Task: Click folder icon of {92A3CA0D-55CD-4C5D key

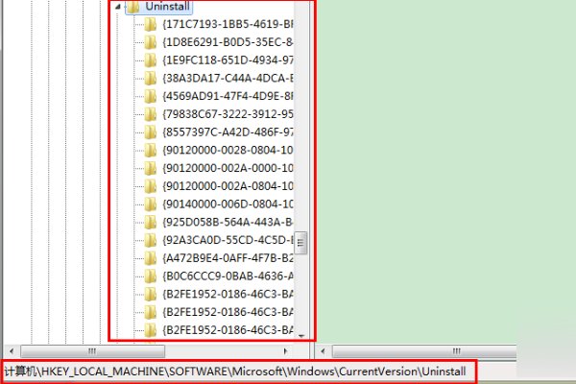Action: point(150,240)
